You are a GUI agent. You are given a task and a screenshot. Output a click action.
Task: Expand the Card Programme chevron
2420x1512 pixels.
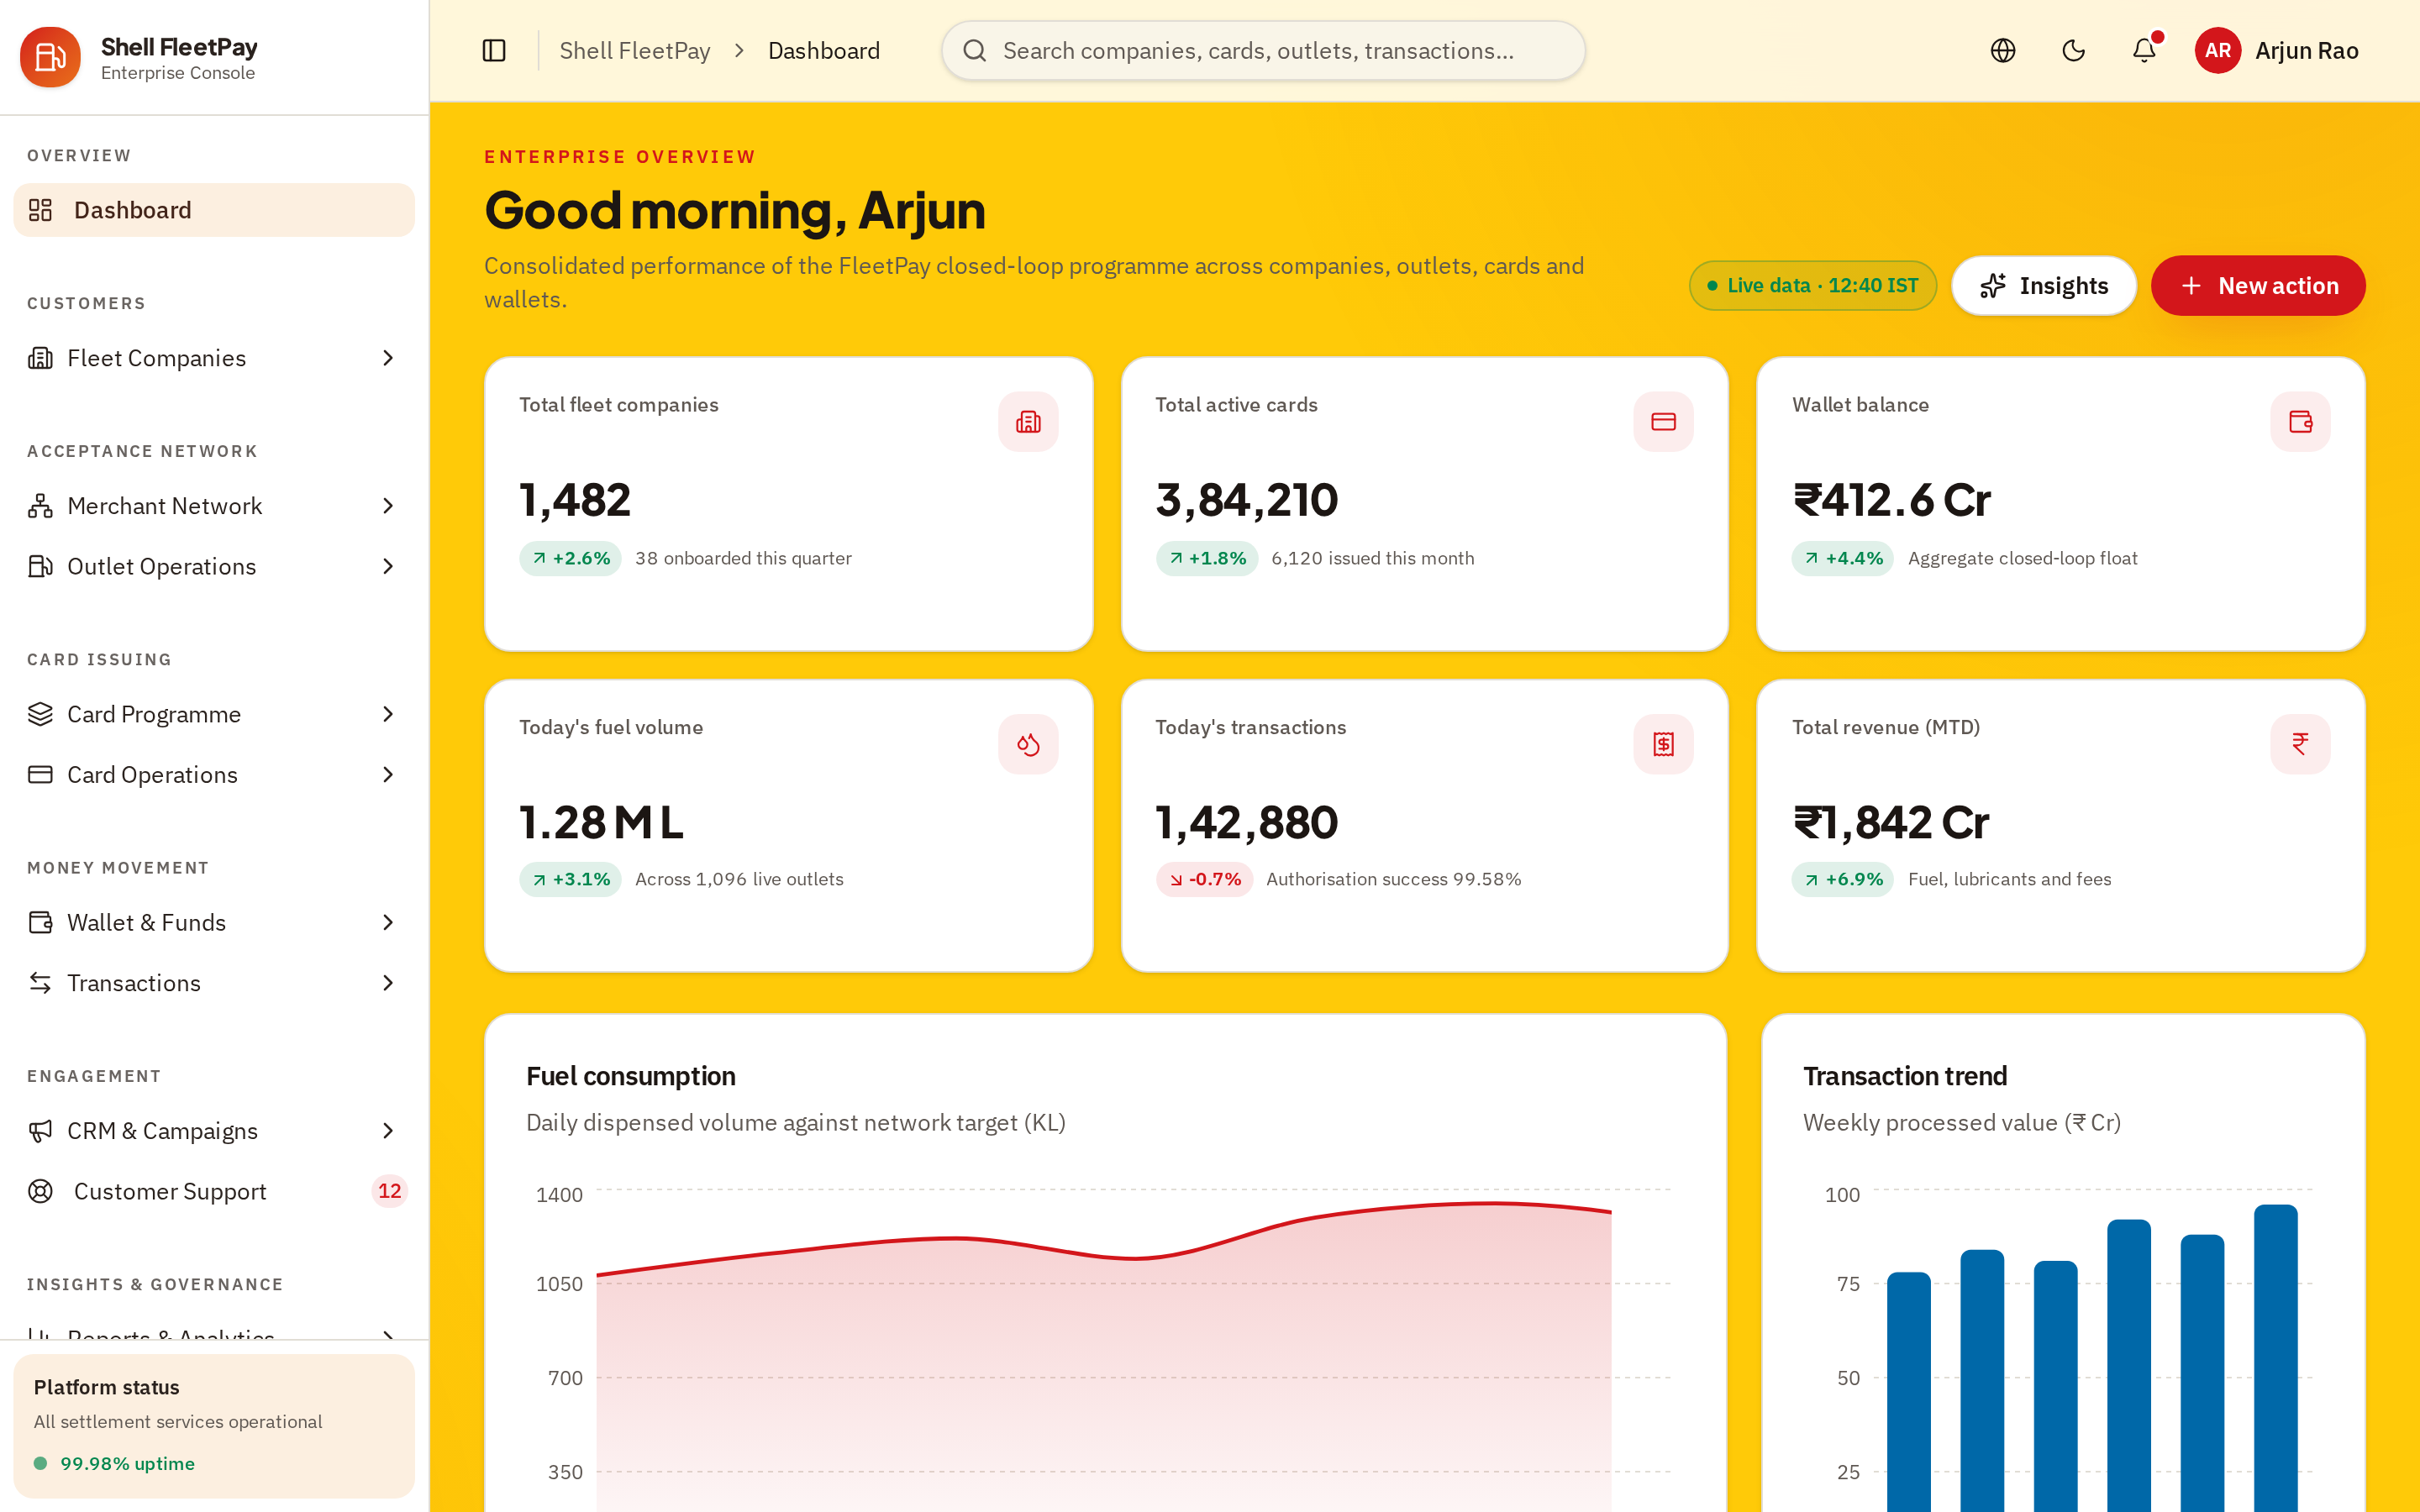(x=388, y=714)
